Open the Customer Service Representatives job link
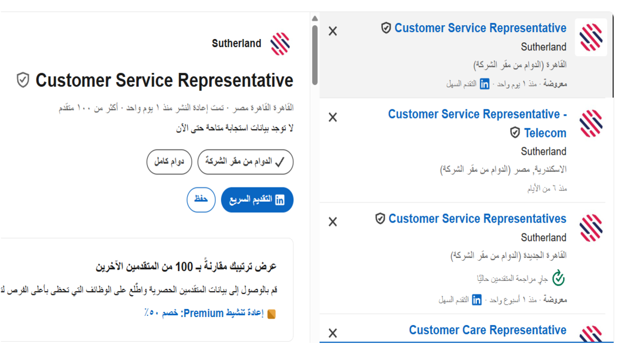The image size is (620, 344). coord(477,219)
